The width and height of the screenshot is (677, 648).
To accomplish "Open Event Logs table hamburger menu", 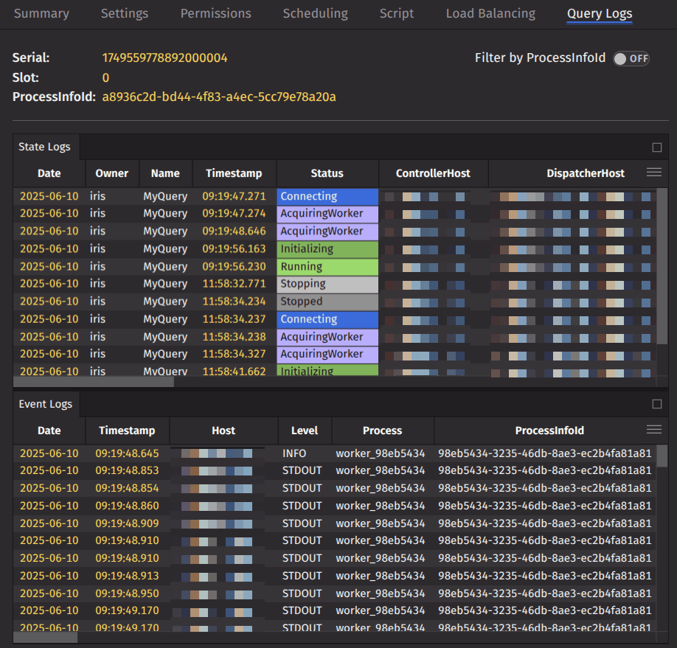I will (653, 430).
